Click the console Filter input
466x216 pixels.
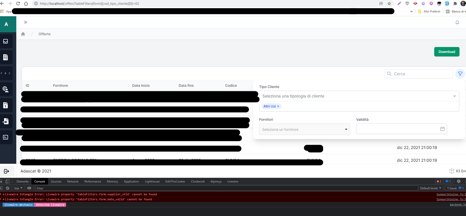(226, 188)
